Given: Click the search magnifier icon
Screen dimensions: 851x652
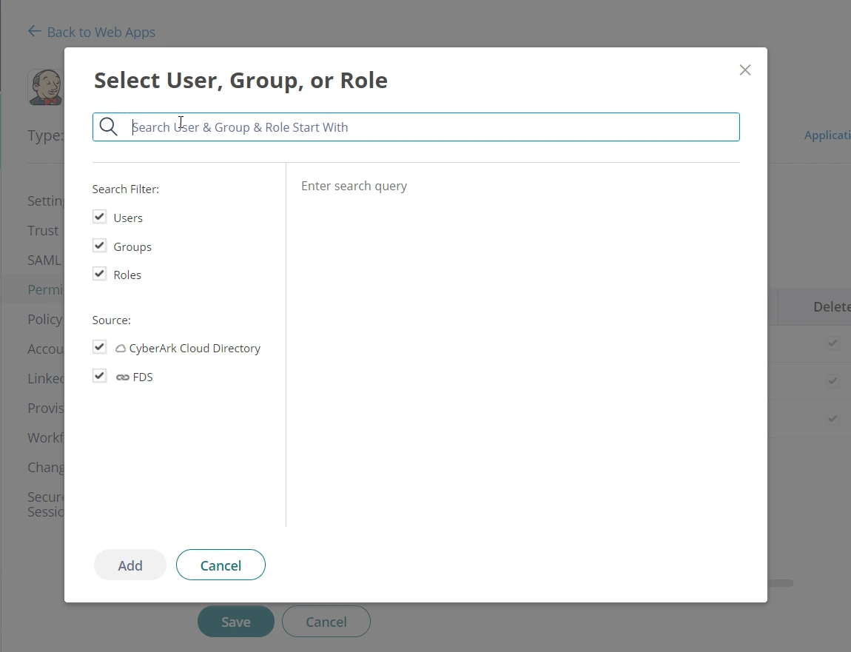Looking at the screenshot, I should (109, 127).
